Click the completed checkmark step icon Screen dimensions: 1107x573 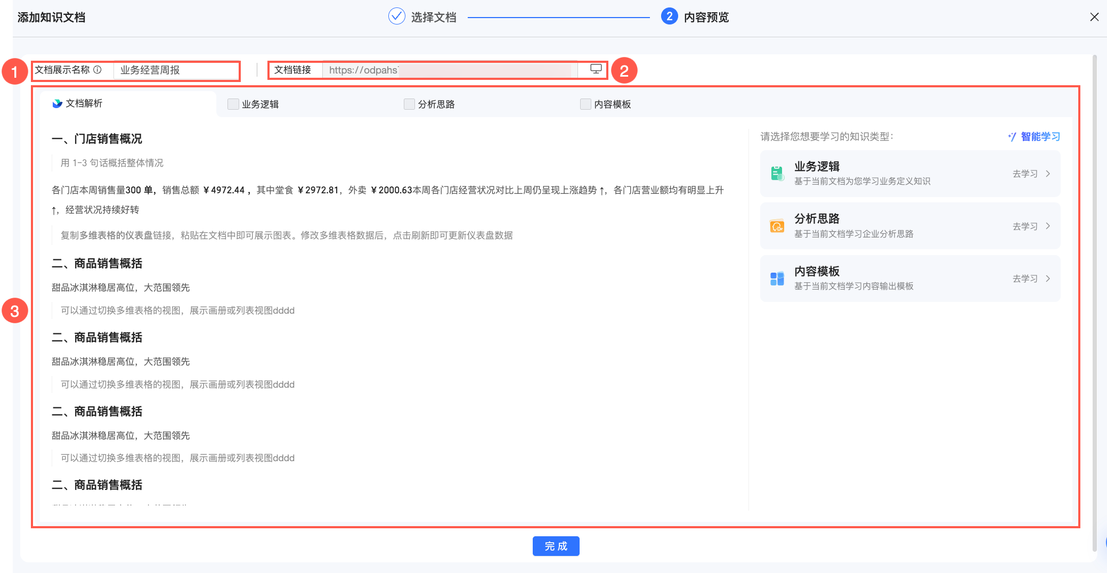click(x=396, y=17)
